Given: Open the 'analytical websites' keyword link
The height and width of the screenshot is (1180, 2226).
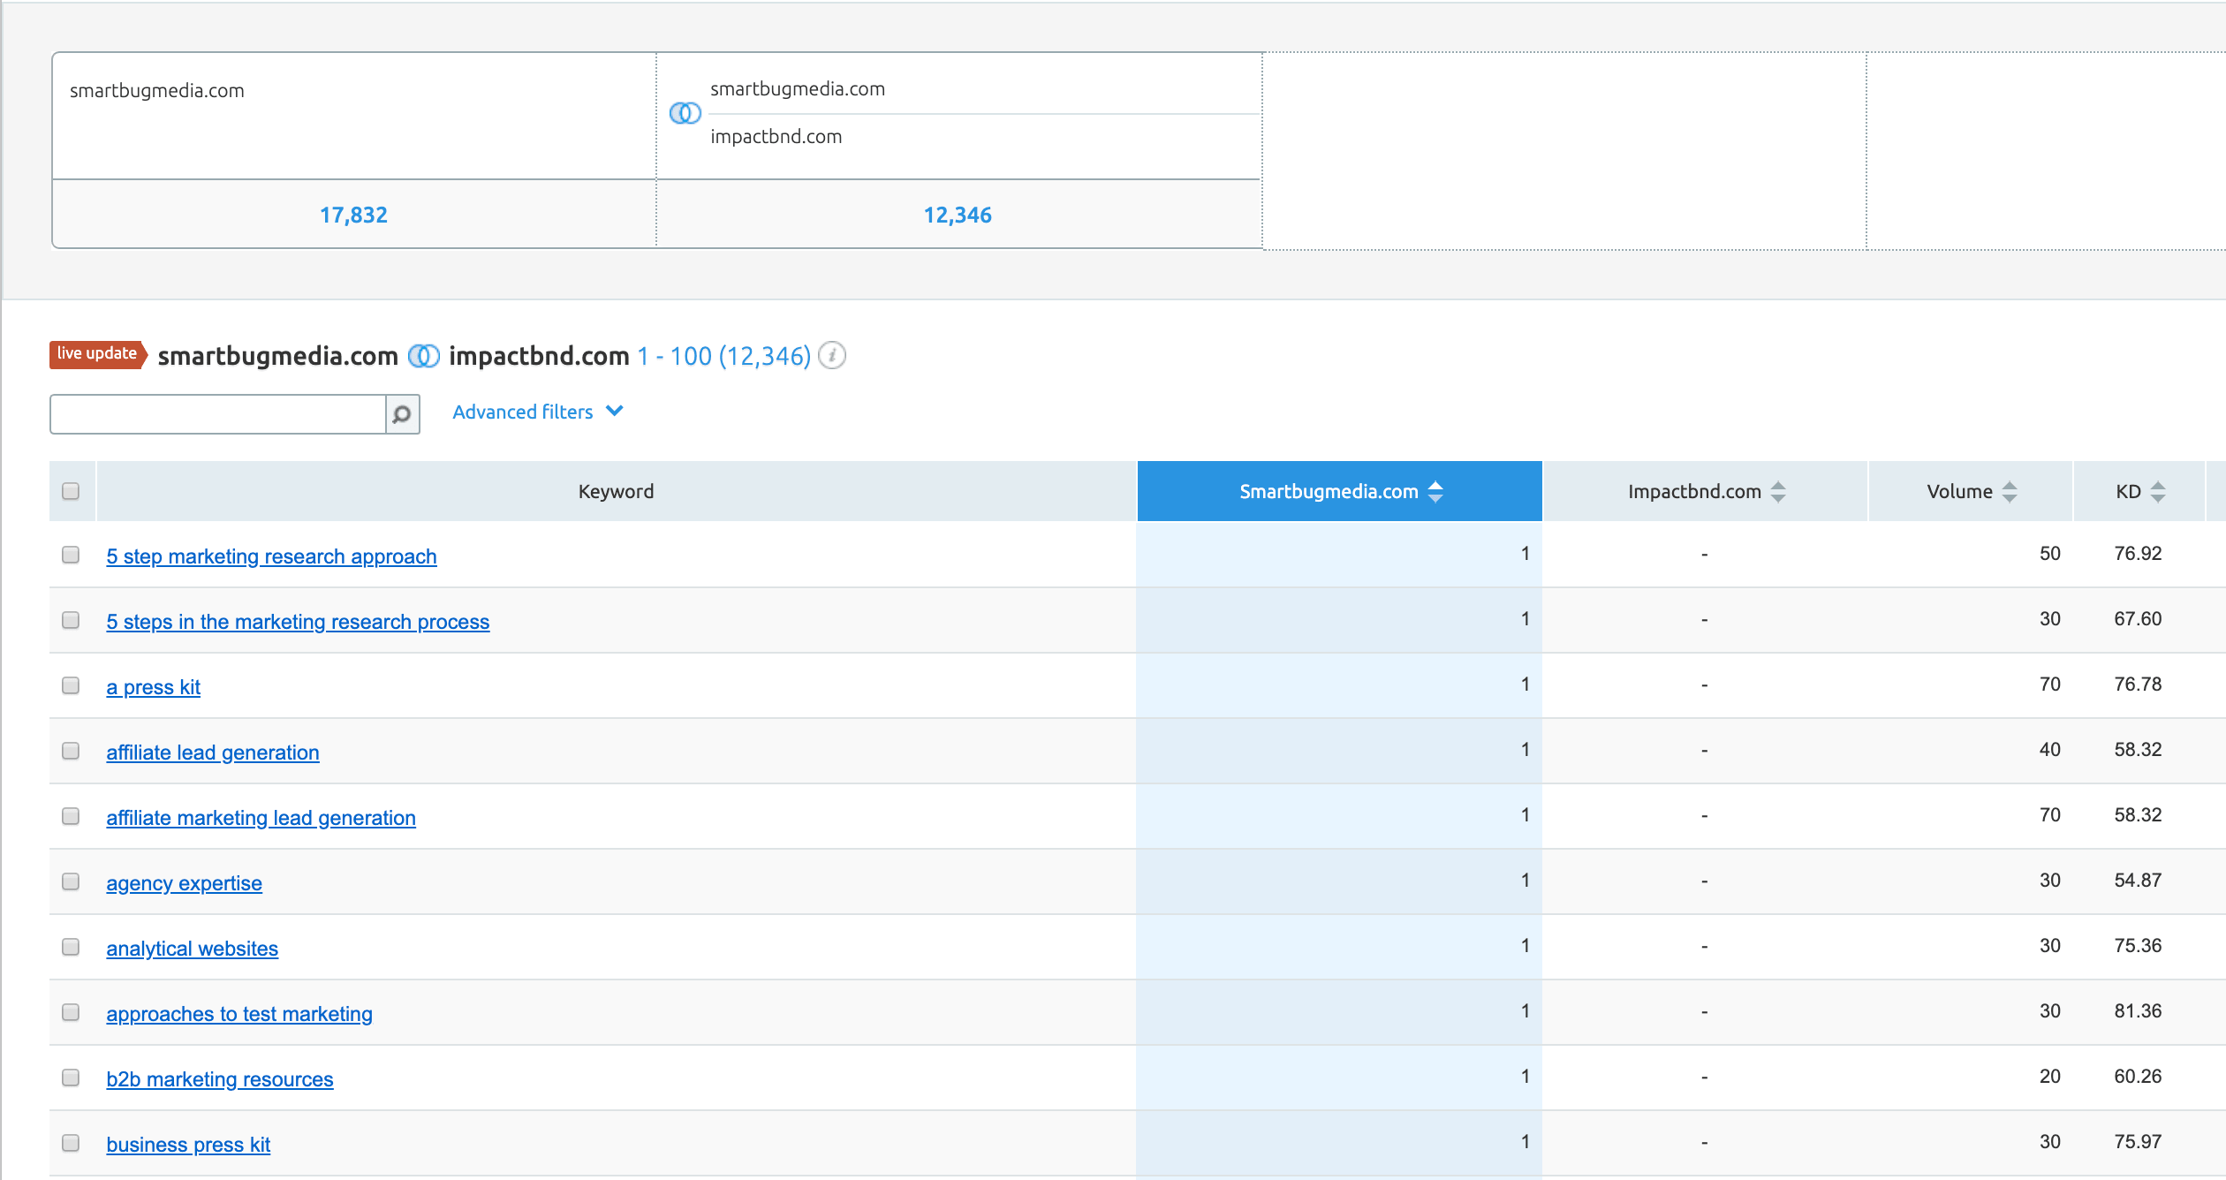Looking at the screenshot, I should [x=192, y=949].
